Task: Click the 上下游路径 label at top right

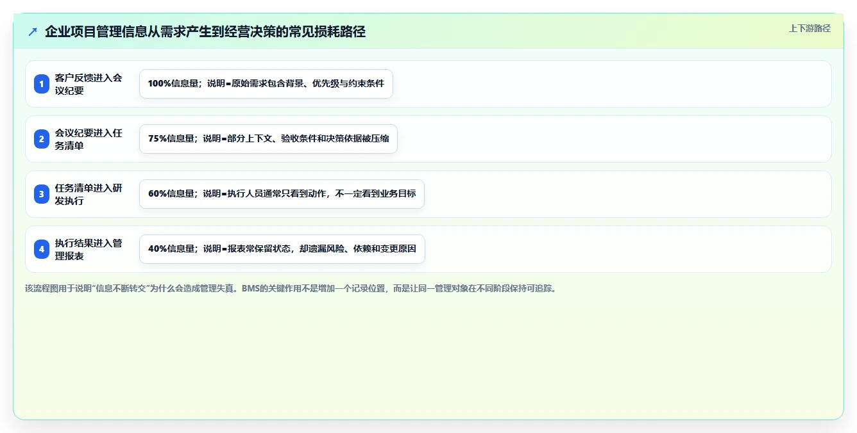Action: (x=810, y=28)
